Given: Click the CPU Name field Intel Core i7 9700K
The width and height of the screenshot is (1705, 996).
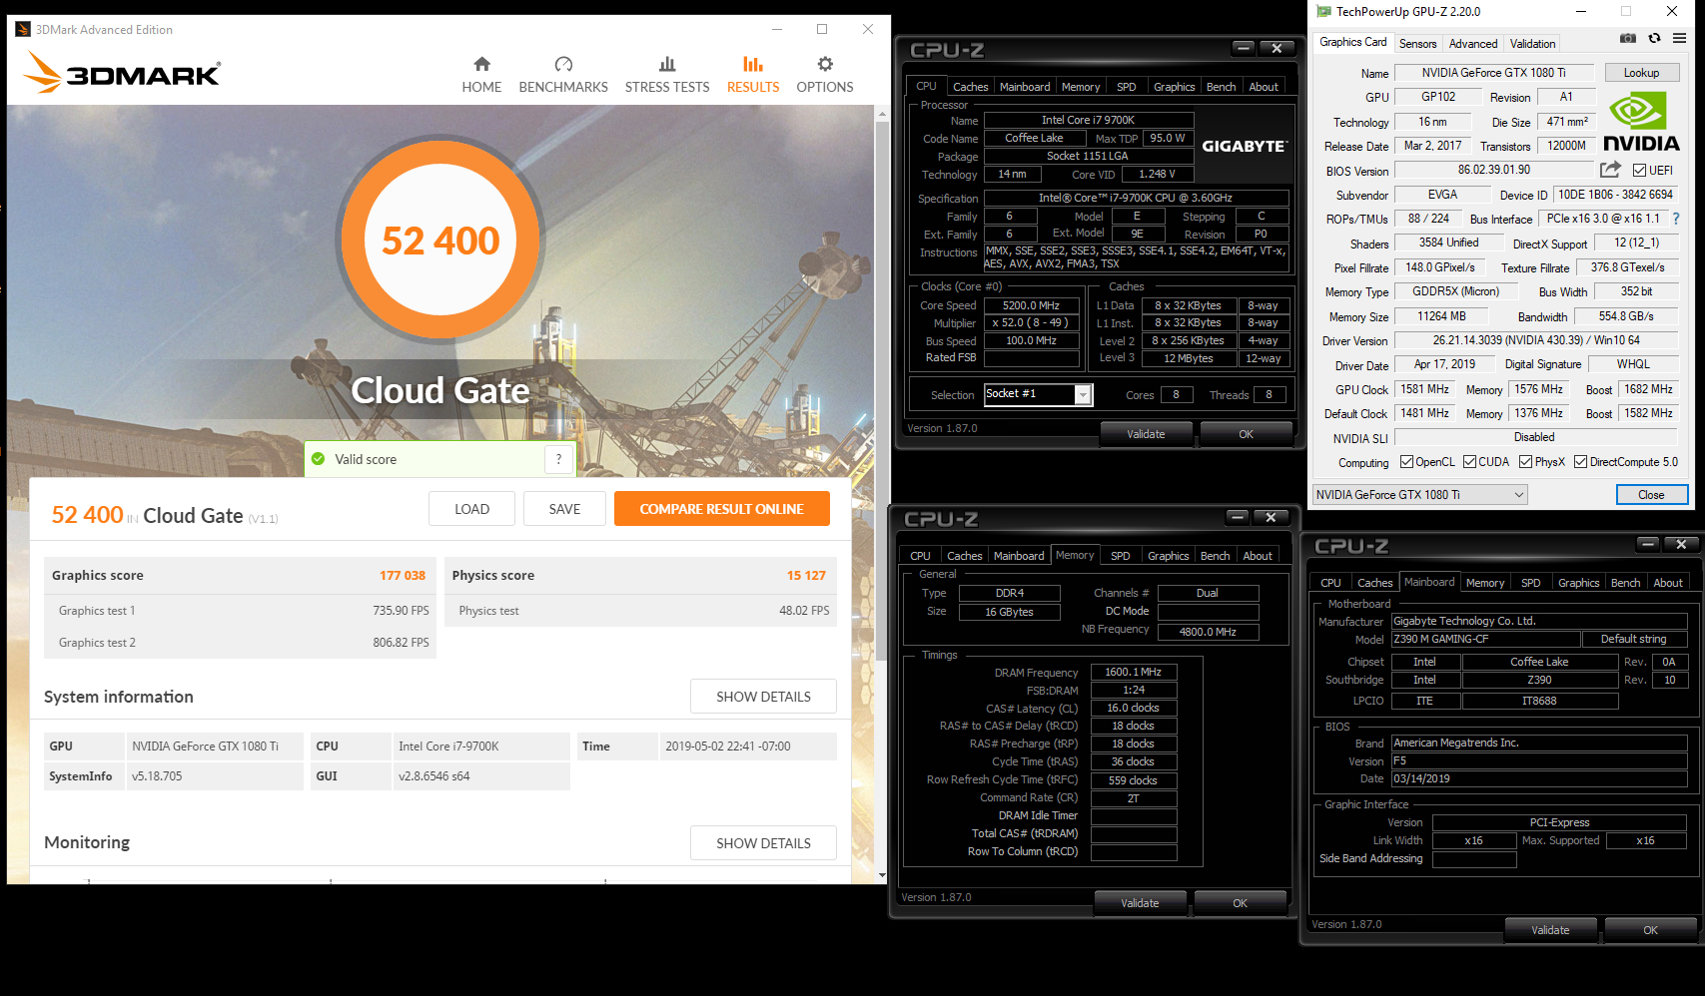Looking at the screenshot, I should 1088,120.
